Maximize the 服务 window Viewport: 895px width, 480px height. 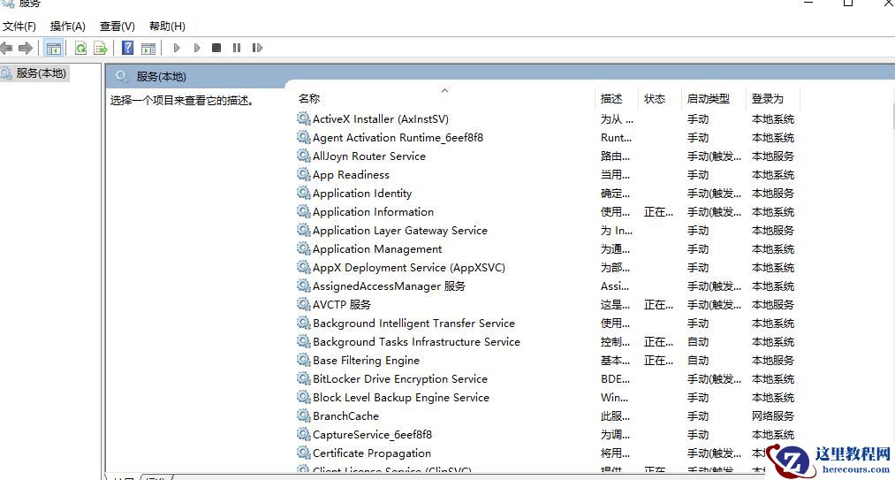tap(848, 3)
